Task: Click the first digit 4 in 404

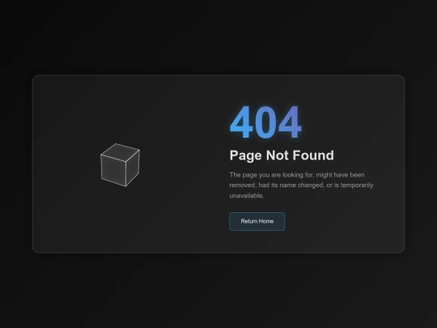Action: tap(241, 121)
